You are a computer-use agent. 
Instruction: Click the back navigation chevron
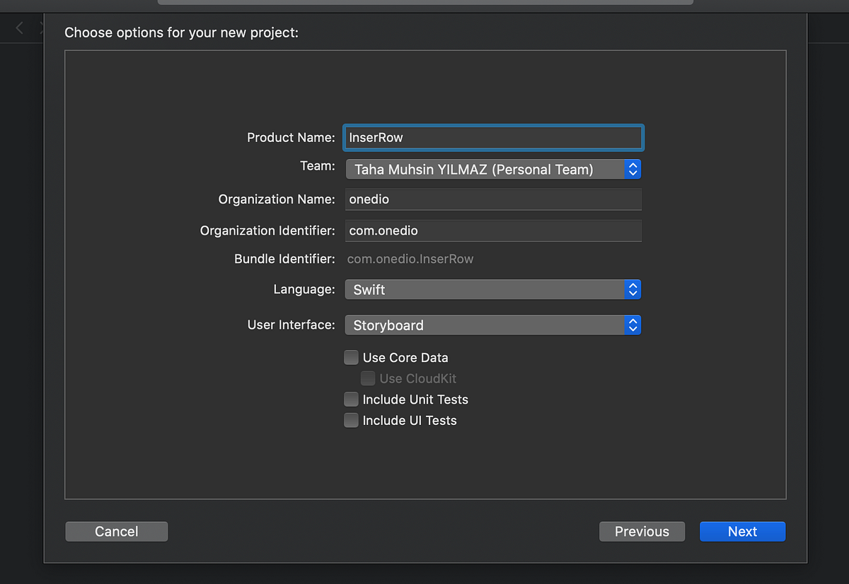tap(18, 27)
